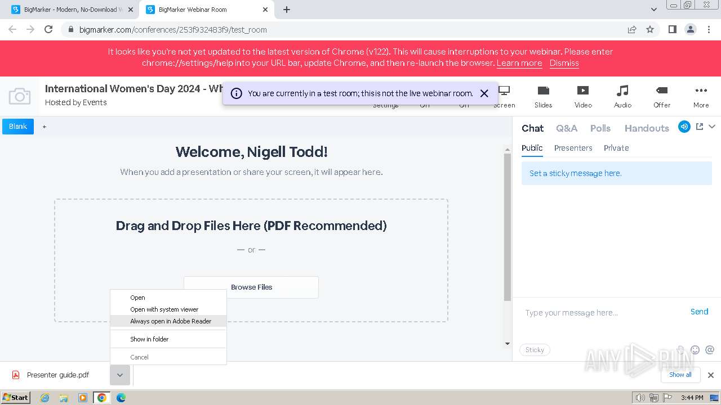Dismiss the Chrome update banner
Viewport: 721px width, 405px height.
click(x=564, y=63)
